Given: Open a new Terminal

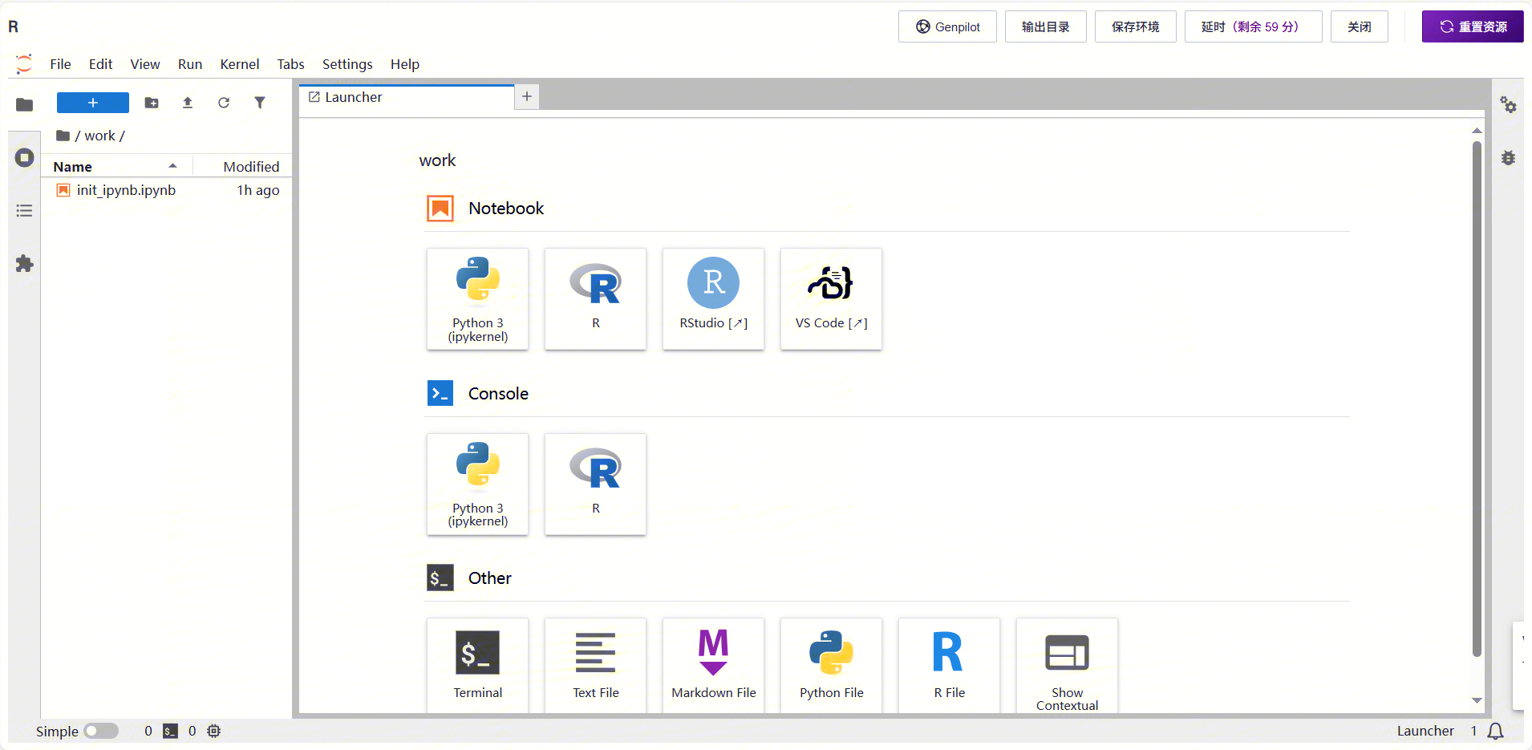Looking at the screenshot, I should pyautogui.click(x=478, y=665).
